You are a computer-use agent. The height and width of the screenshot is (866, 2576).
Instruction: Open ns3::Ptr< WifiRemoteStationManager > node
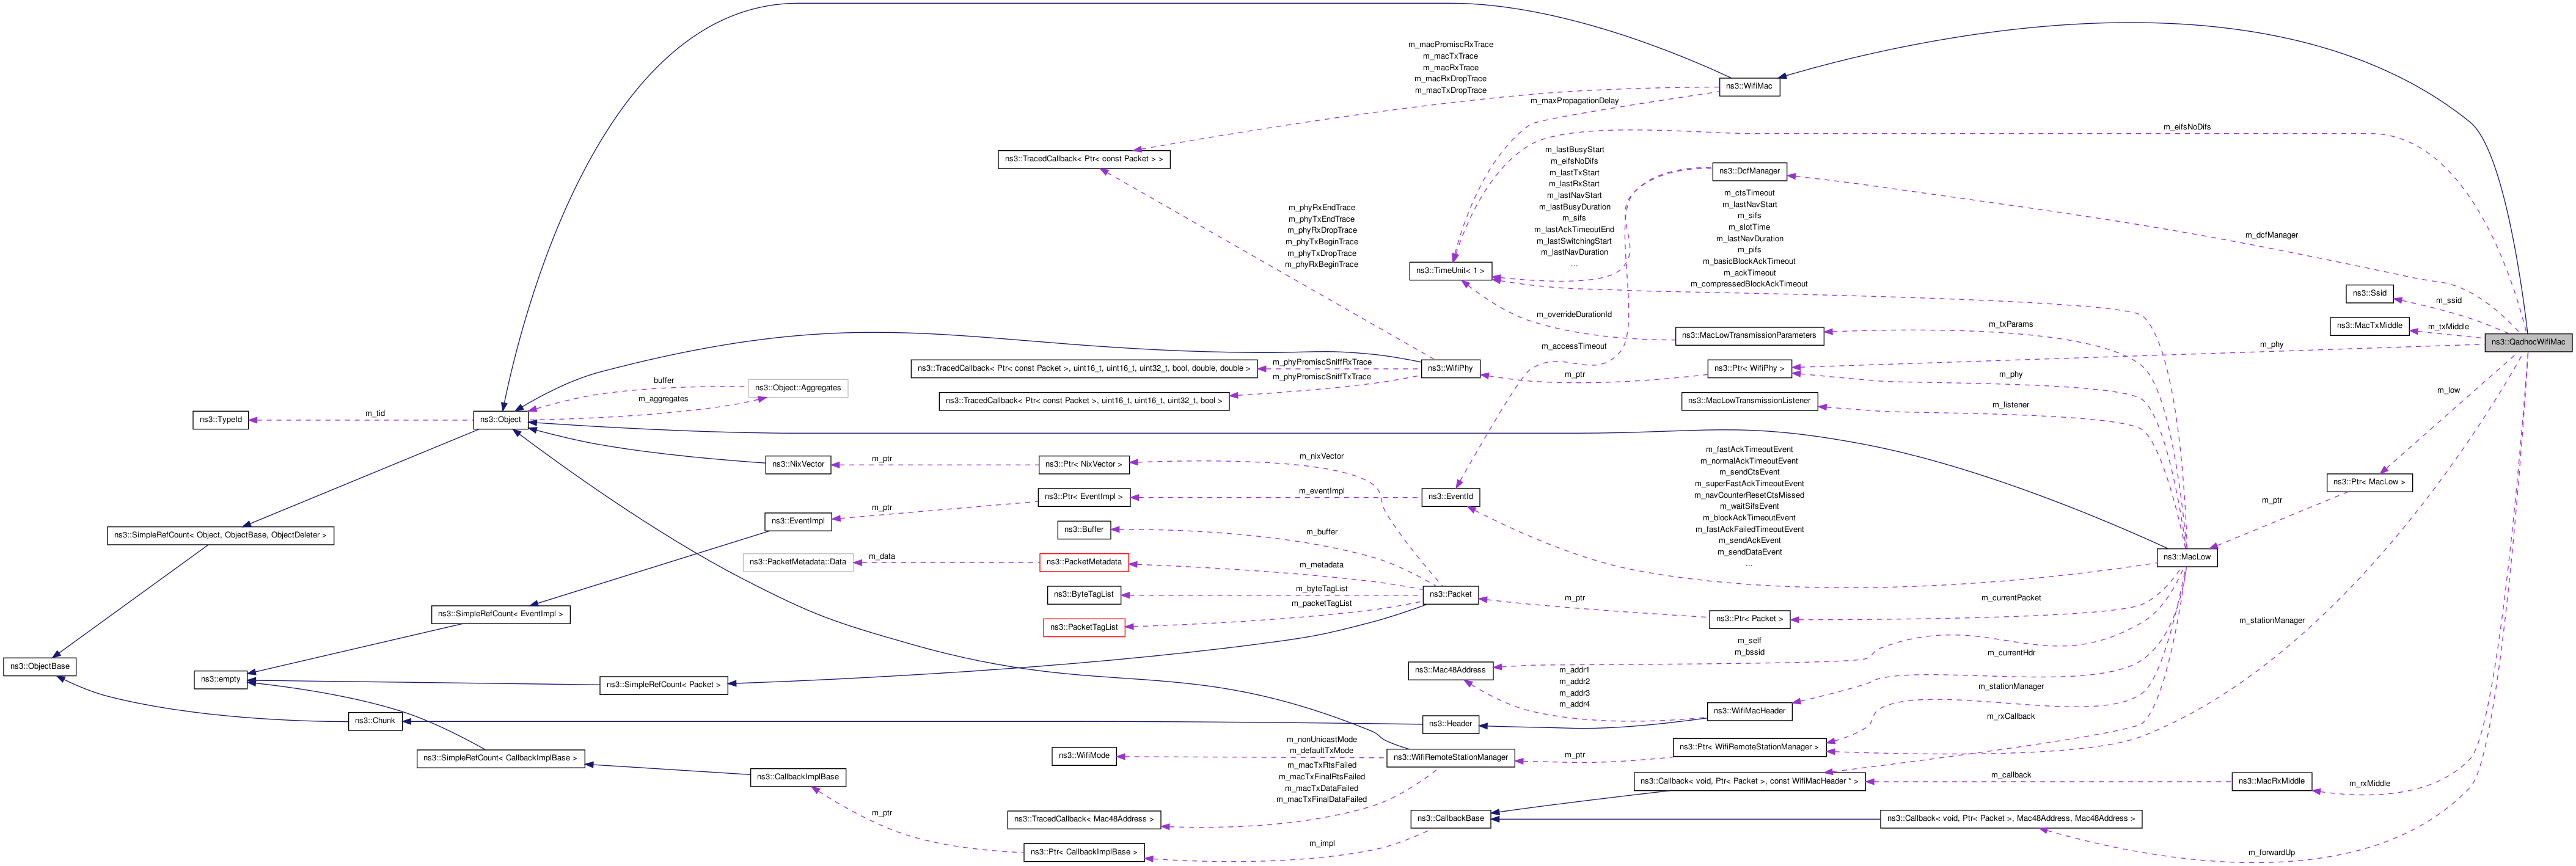pos(1749,747)
